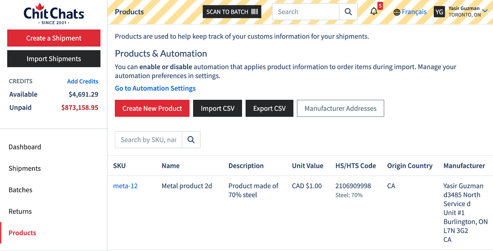Click the Add Credits link
Screen dimensions: 493x251
(x=83, y=81)
